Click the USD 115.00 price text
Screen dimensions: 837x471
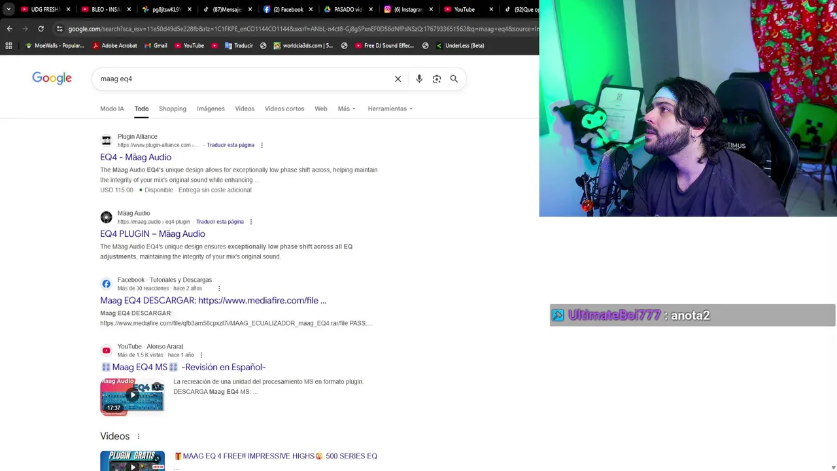[116, 190]
